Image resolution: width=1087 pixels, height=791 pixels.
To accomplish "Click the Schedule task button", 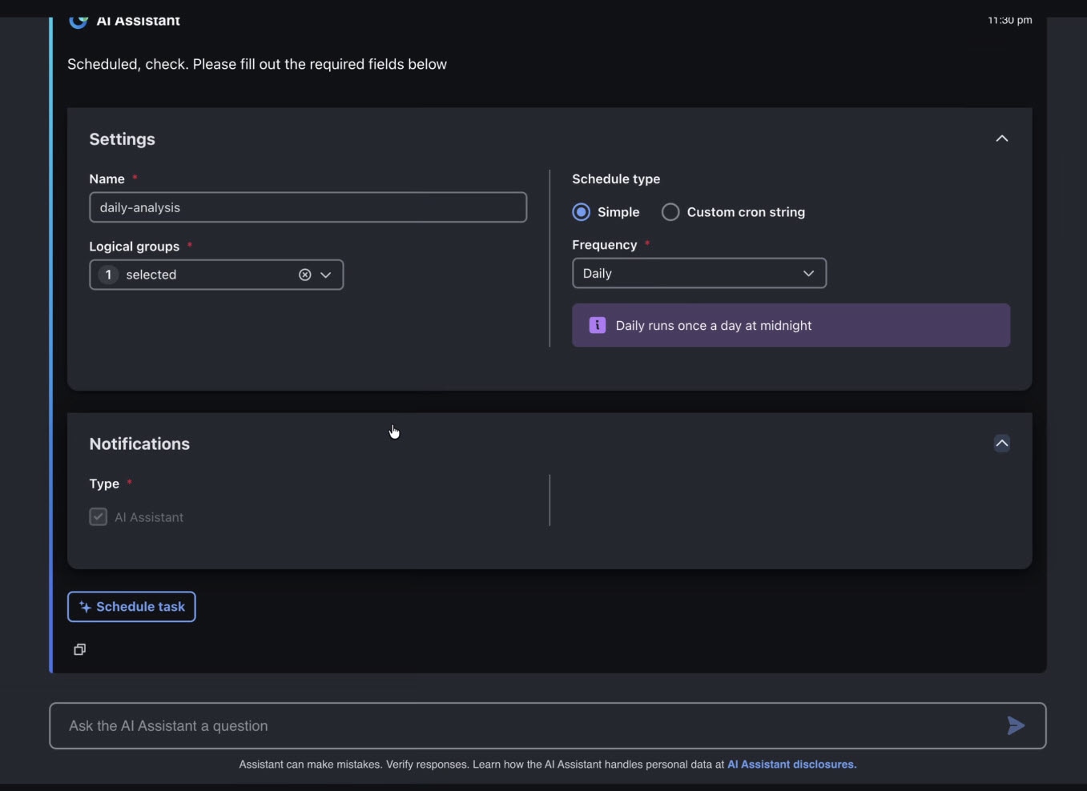I will click(x=131, y=607).
